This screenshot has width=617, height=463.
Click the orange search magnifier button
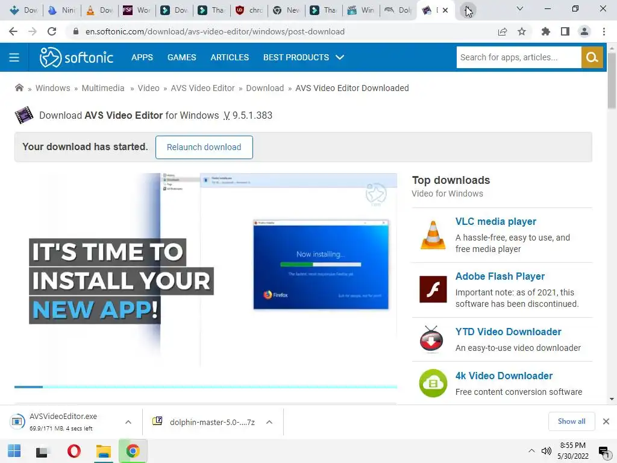tap(592, 57)
